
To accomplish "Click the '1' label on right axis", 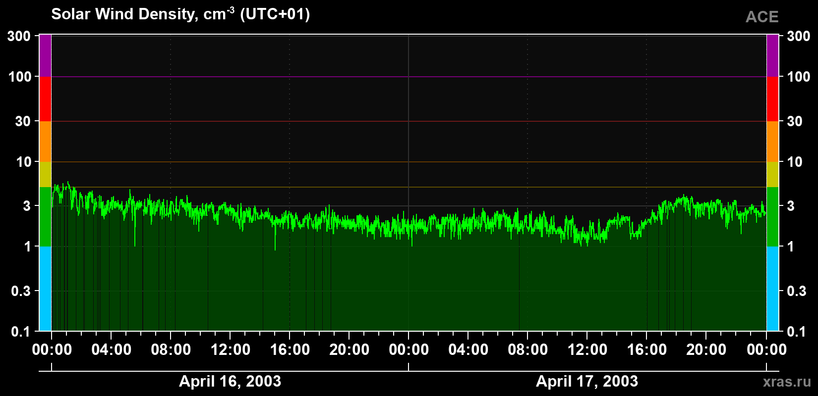I will point(791,247).
